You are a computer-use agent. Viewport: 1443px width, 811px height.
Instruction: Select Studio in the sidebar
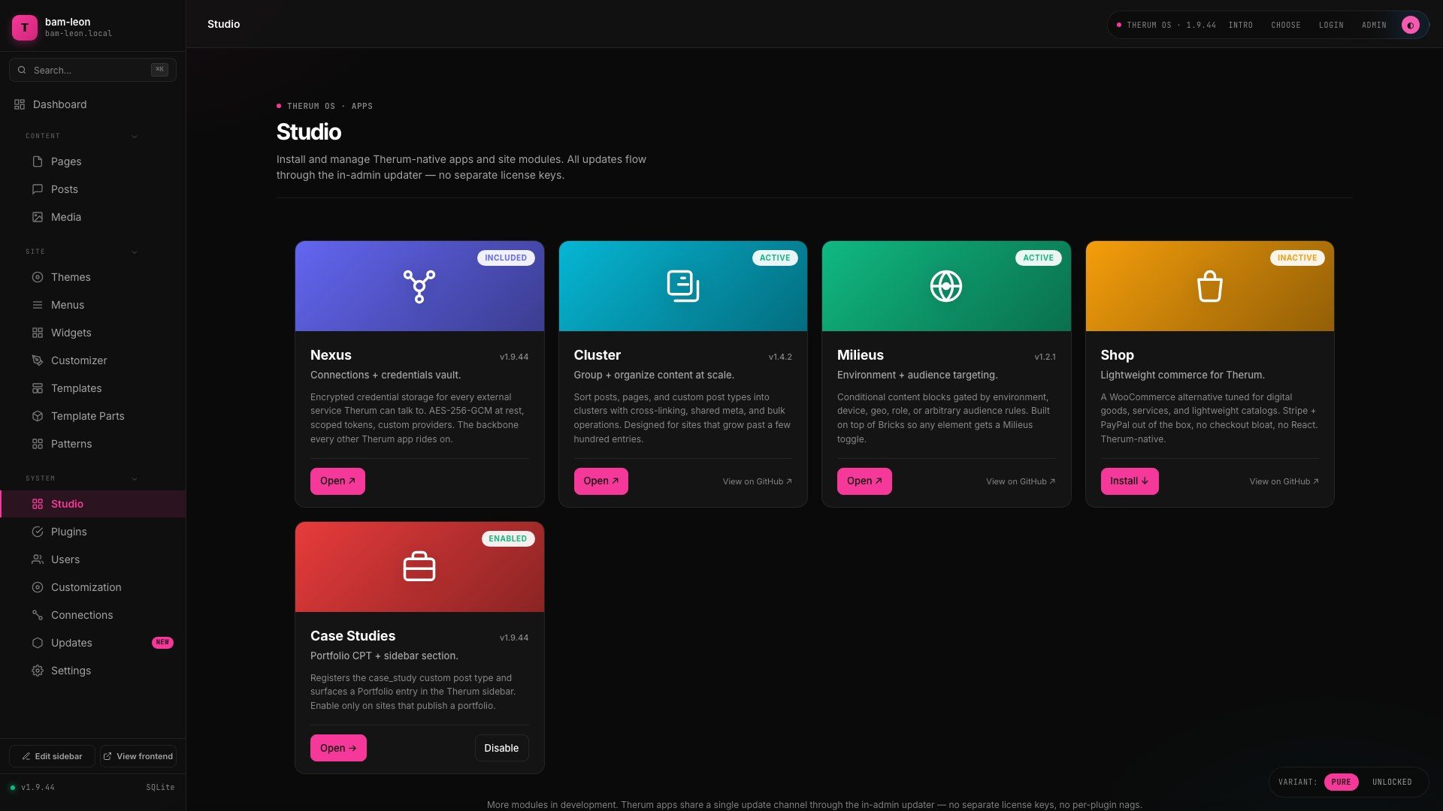(x=93, y=504)
